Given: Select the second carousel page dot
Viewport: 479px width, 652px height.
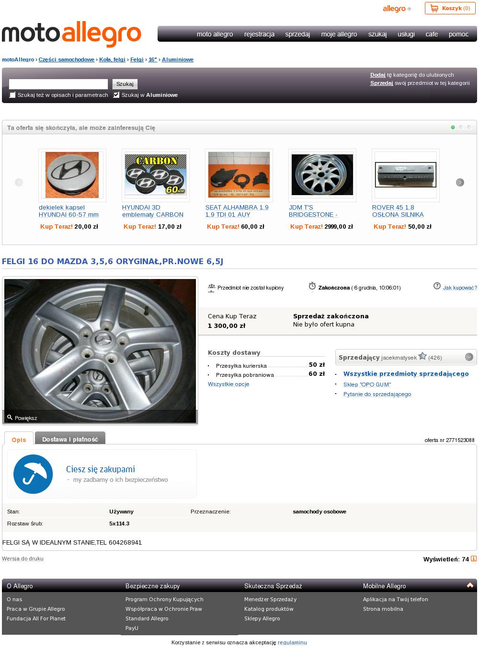Looking at the screenshot, I should (x=461, y=128).
